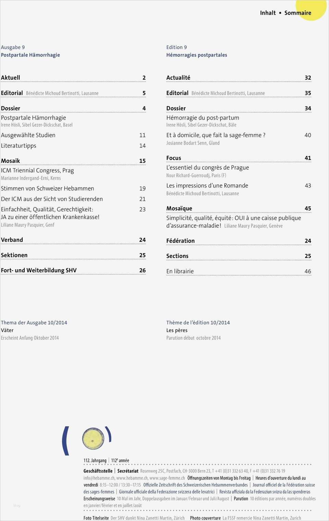This screenshot has width=329, height=521.
Task: Click the large blue left parenthesis mark
Action: pos(65,441)
